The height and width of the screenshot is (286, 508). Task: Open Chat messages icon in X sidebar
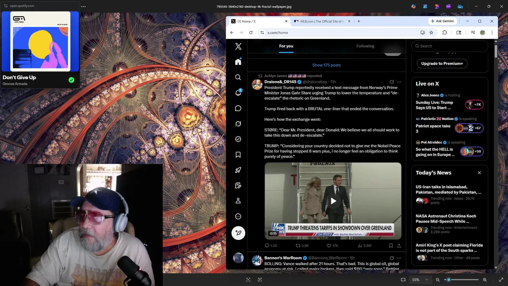pos(238,108)
